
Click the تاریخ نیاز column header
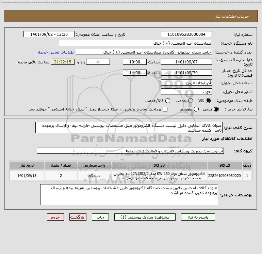tap(27, 165)
